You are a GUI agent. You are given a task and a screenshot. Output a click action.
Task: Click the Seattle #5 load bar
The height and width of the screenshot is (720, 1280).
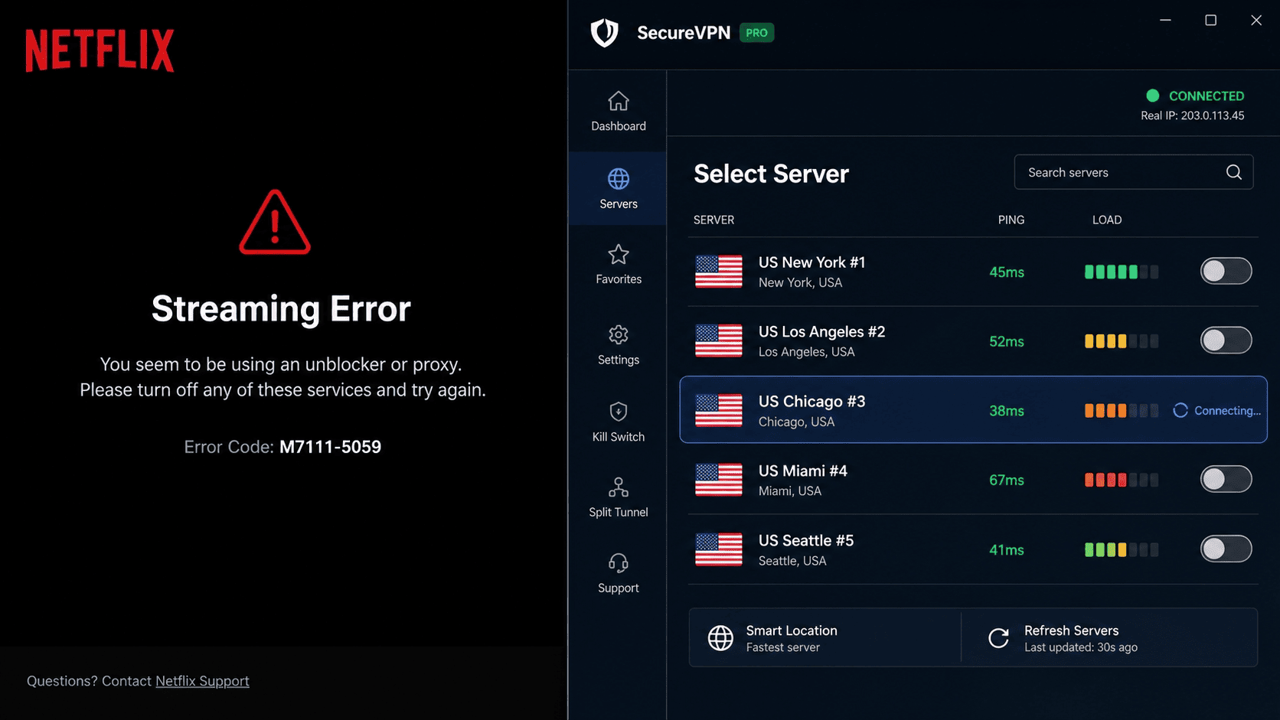pyautogui.click(x=1122, y=549)
